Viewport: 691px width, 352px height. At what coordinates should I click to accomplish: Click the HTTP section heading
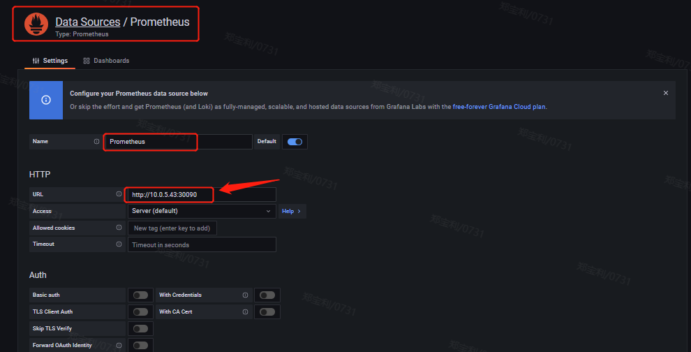tap(40, 175)
